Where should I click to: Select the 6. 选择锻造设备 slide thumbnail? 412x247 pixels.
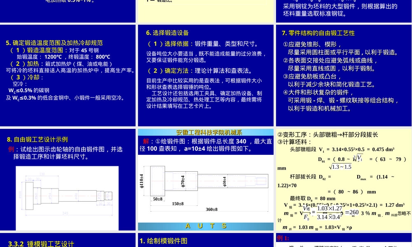[x=206, y=75]
